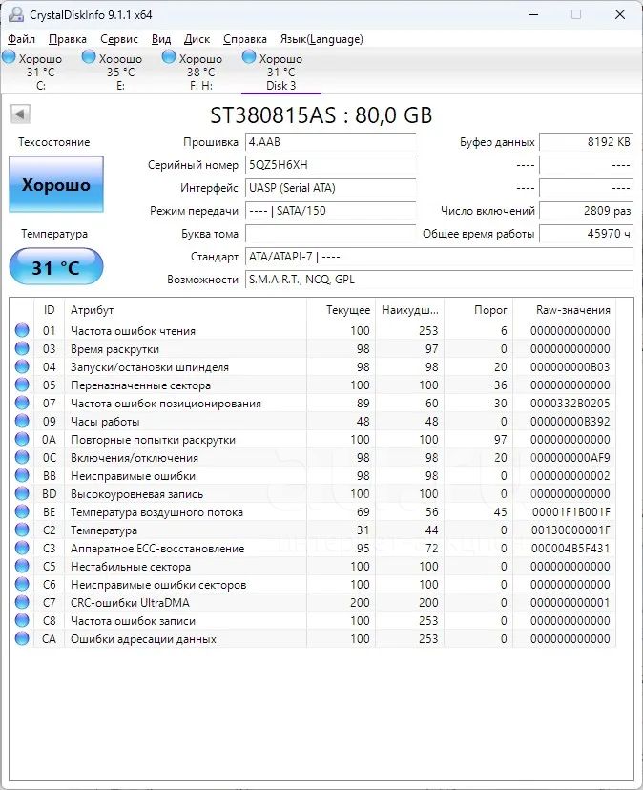The width and height of the screenshot is (643, 790).
Task: Click the Режим передачи field SATA/150
Action: 331,211
